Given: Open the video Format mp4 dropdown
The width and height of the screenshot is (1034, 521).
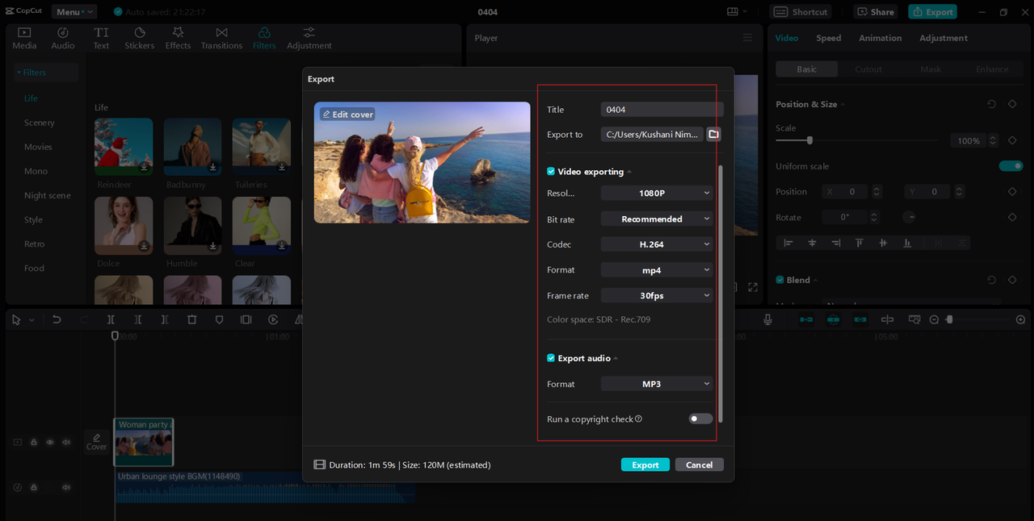Looking at the screenshot, I should 657,270.
